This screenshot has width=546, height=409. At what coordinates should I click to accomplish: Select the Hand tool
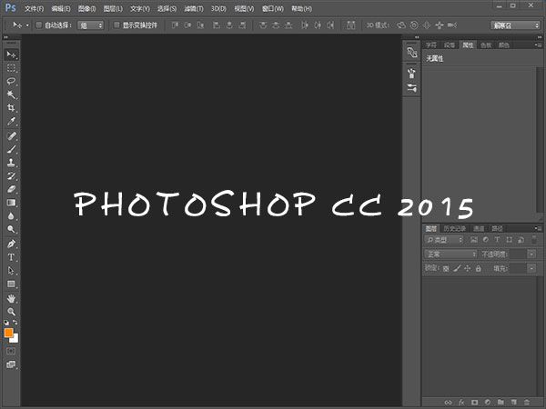pyautogui.click(x=11, y=298)
